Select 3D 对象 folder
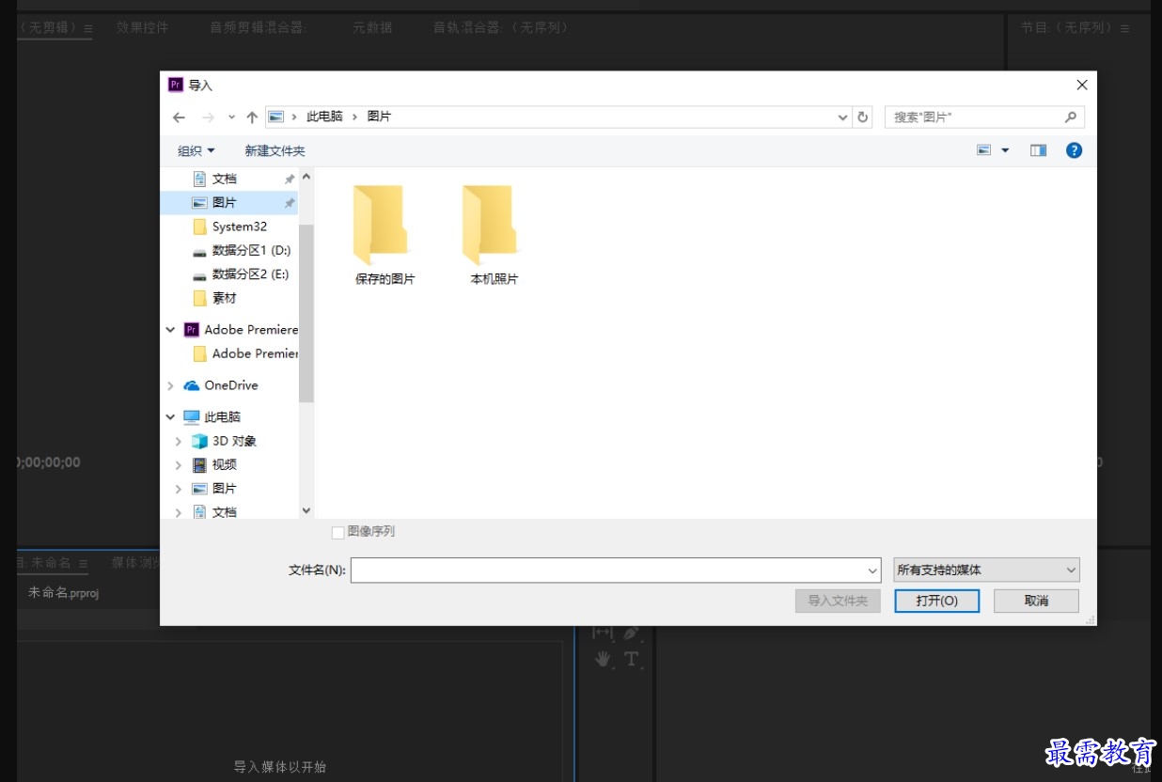The height and width of the screenshot is (782, 1162). [x=224, y=441]
